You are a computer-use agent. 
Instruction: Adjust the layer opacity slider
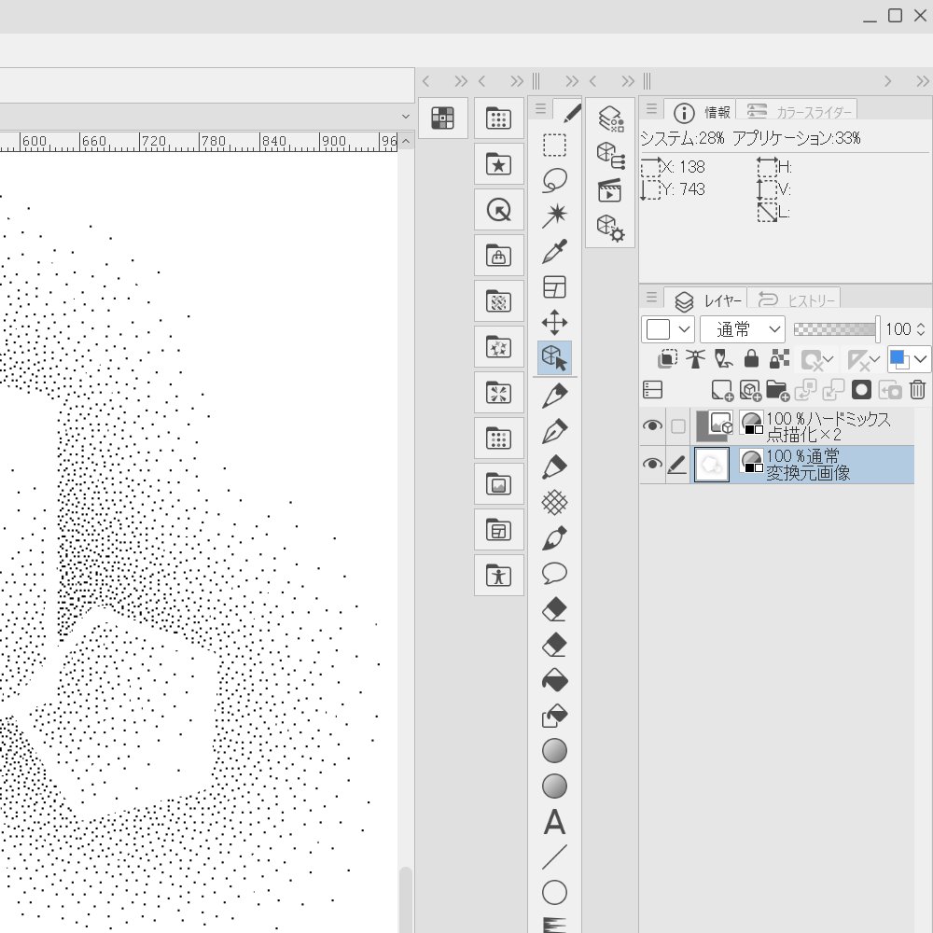(837, 329)
